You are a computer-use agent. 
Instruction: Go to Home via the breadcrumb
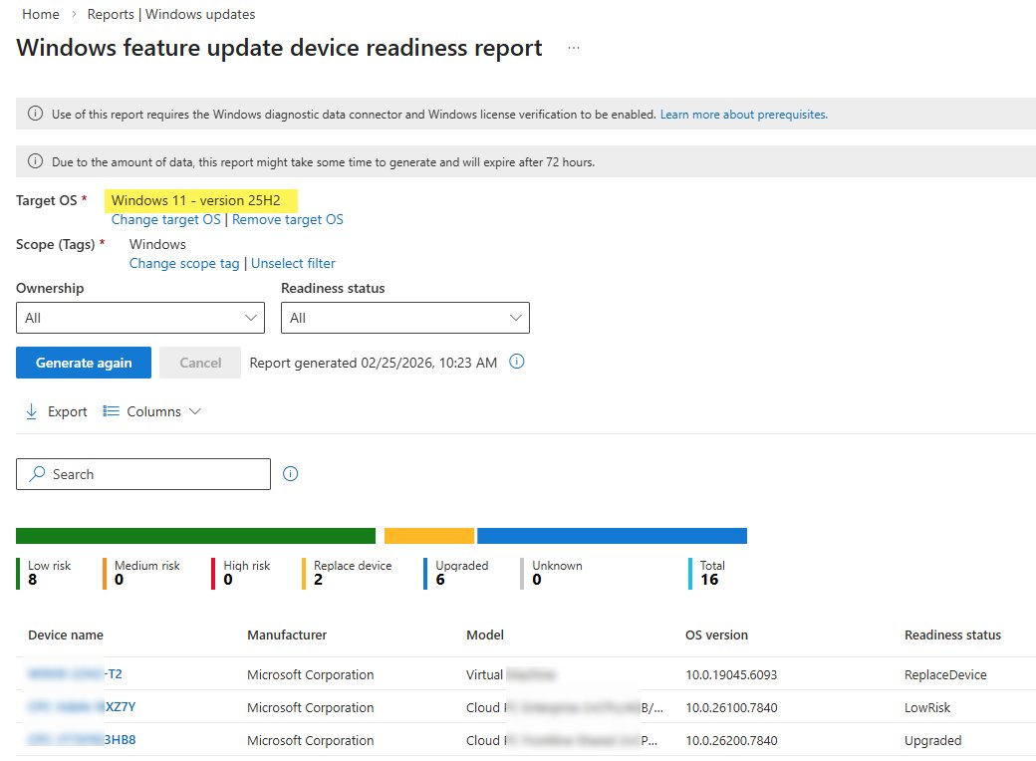(40, 13)
